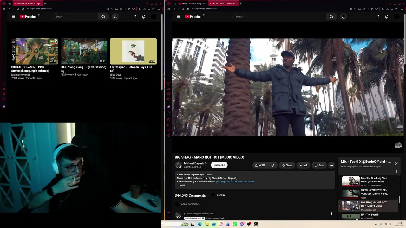Screen dimensions: 406x228
Task: Play FKJ Ylang Ylang EP thumbnail
Action: pyautogui.click(x=84, y=51)
